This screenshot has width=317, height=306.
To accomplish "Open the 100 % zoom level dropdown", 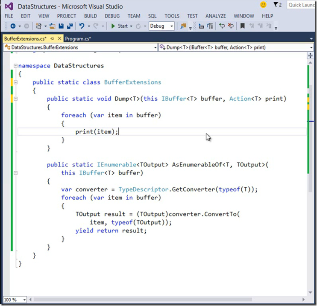I will coord(15,300).
